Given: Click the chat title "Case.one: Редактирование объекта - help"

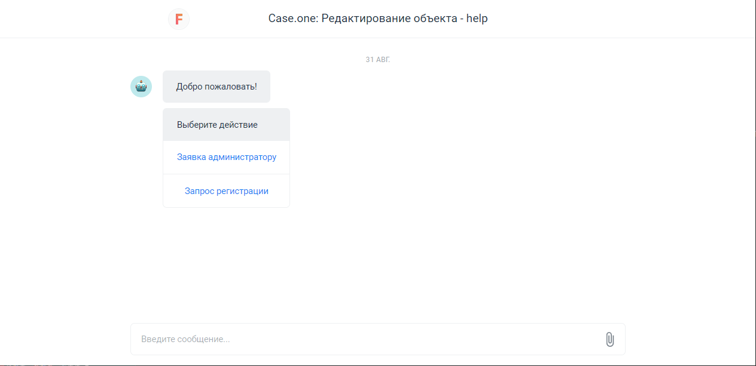Looking at the screenshot, I should [378, 19].
